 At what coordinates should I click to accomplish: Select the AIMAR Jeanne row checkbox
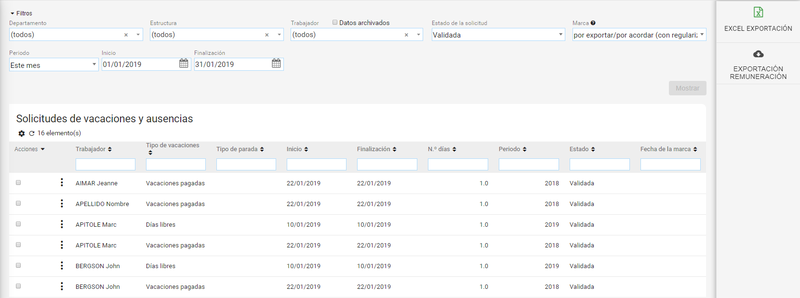(18, 182)
